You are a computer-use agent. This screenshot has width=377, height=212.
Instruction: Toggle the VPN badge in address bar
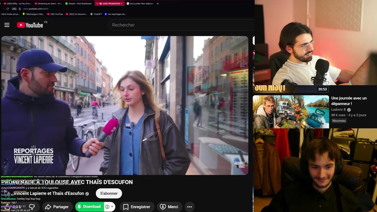tap(14, 9)
